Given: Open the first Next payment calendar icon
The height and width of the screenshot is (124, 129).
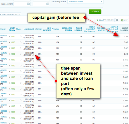Looking at the screenshot, I should tap(28, 4).
